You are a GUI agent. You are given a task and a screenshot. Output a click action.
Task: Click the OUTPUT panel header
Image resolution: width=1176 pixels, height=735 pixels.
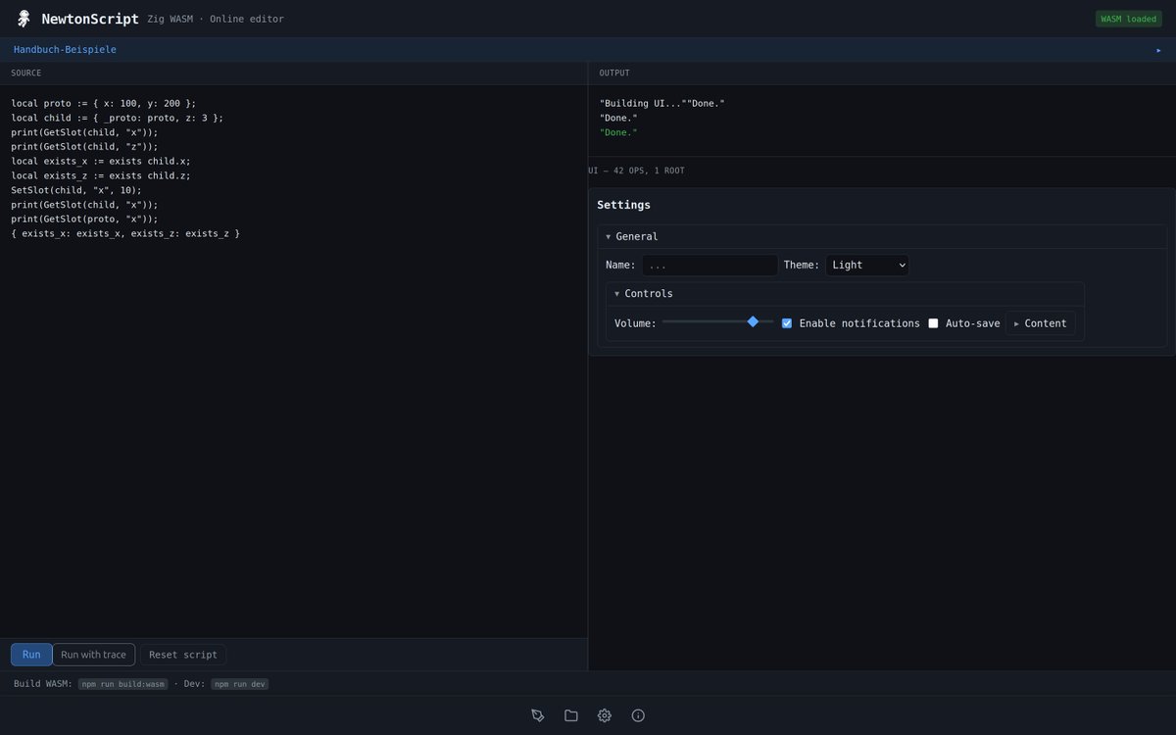pyautogui.click(x=882, y=73)
